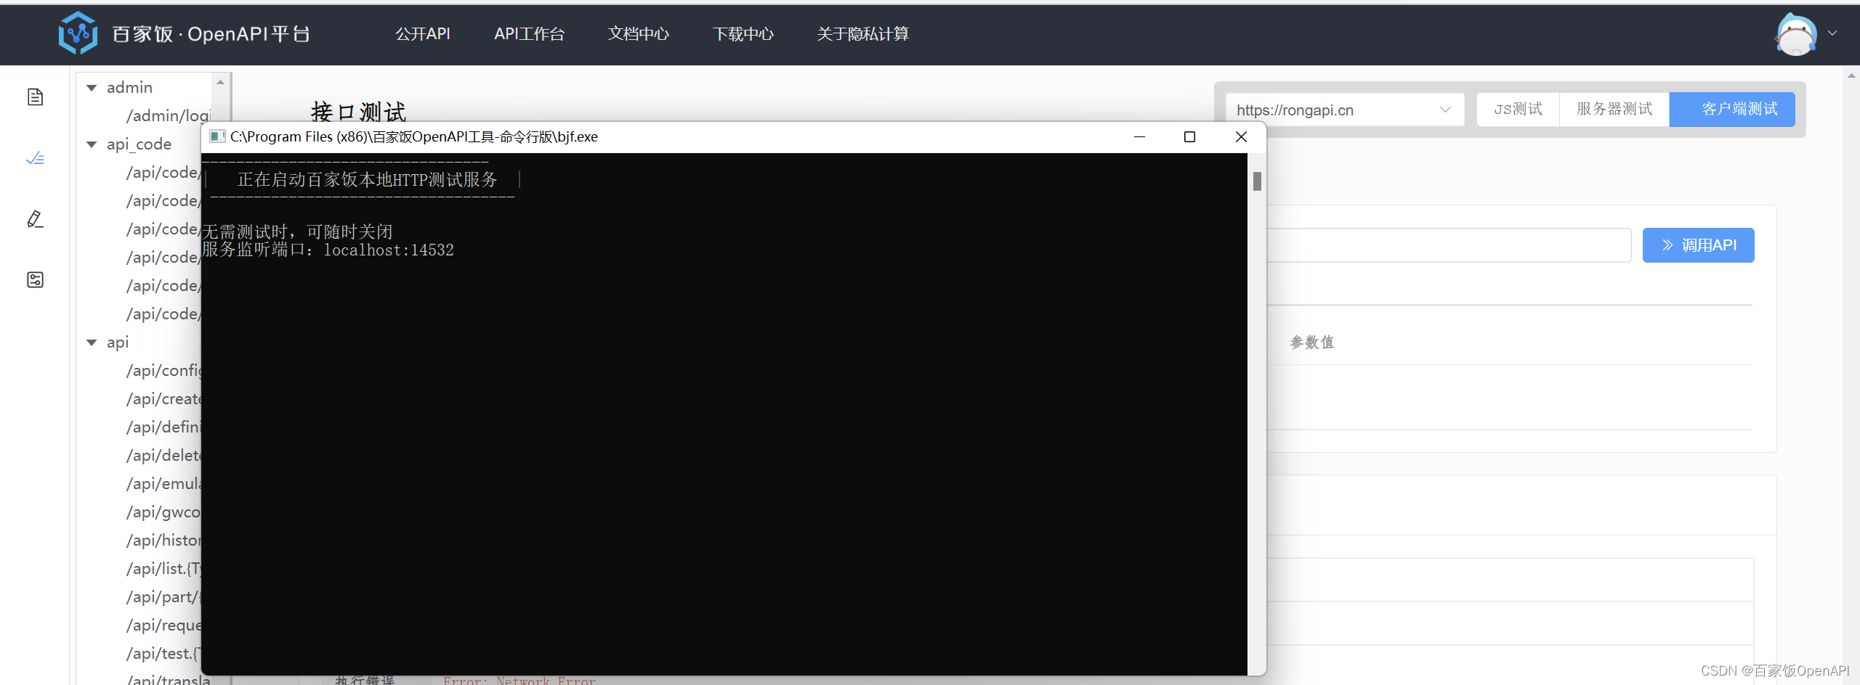The width and height of the screenshot is (1860, 685).
Task: Switch to JS测试 mode
Action: click(1518, 109)
